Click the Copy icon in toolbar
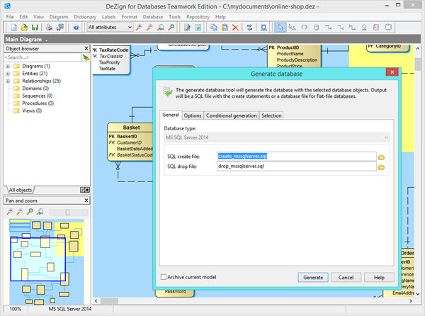Image resolution: width=425 pixels, height=316 pixels. [214, 28]
